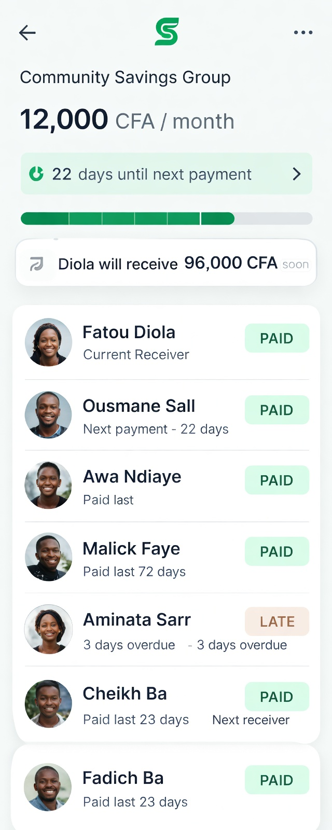Tap the back arrow icon
Image resolution: width=332 pixels, height=830 pixels.
[27, 33]
